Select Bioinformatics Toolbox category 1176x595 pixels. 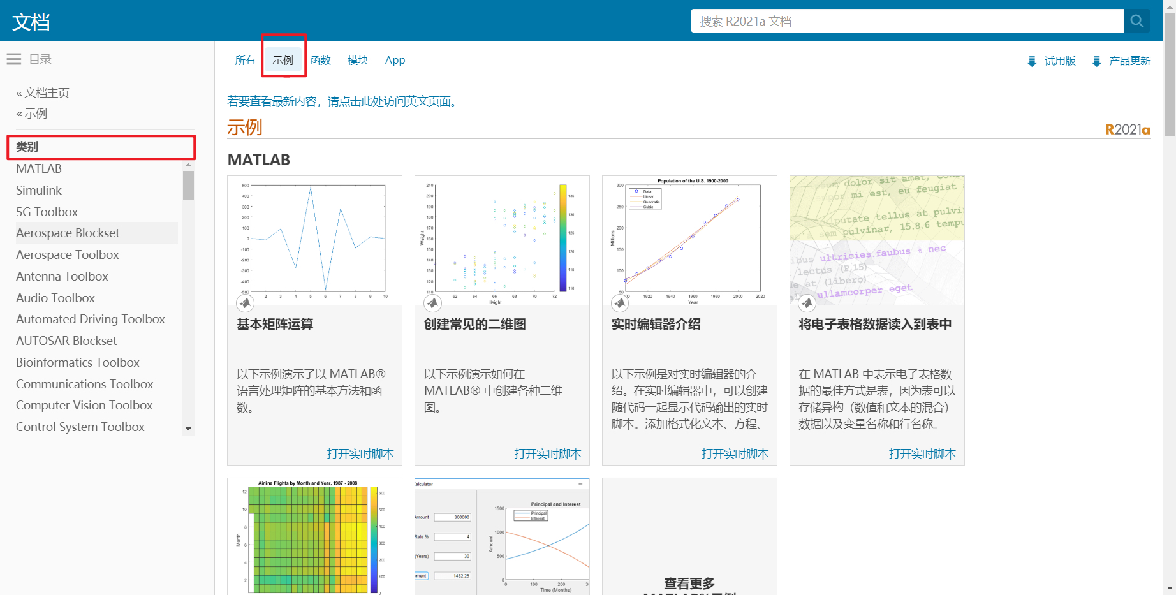point(78,363)
